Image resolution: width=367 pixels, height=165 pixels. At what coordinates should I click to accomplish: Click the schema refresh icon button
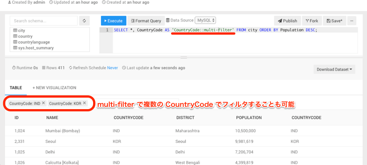pos(84,21)
